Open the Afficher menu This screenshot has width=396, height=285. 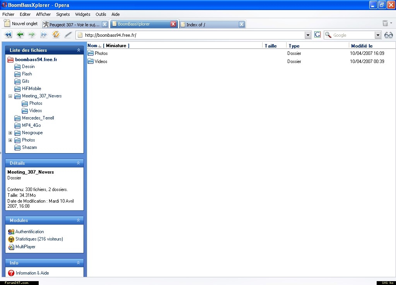click(x=43, y=14)
